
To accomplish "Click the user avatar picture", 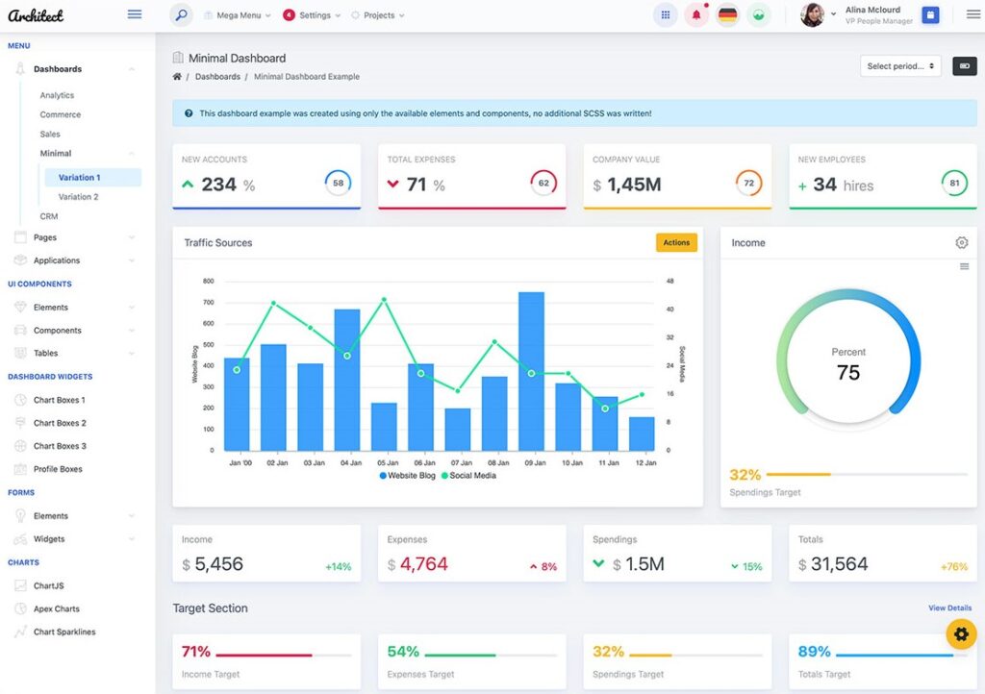I will (813, 15).
